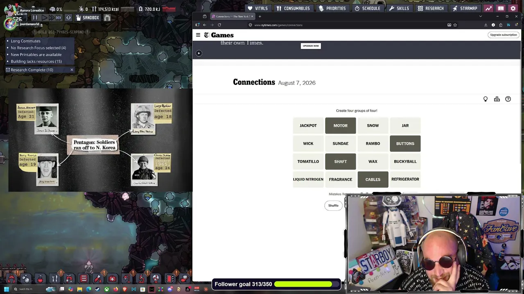This screenshot has height=294, width=524.
Task: Bookmark this page with the star icon
Action: coord(455,25)
